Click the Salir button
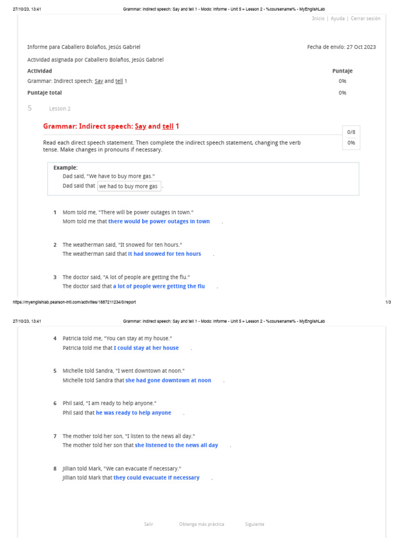Viewport: 404px width, 538px height. pos(148,524)
